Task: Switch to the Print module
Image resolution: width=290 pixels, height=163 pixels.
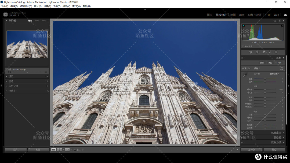Action: tap(268, 15)
